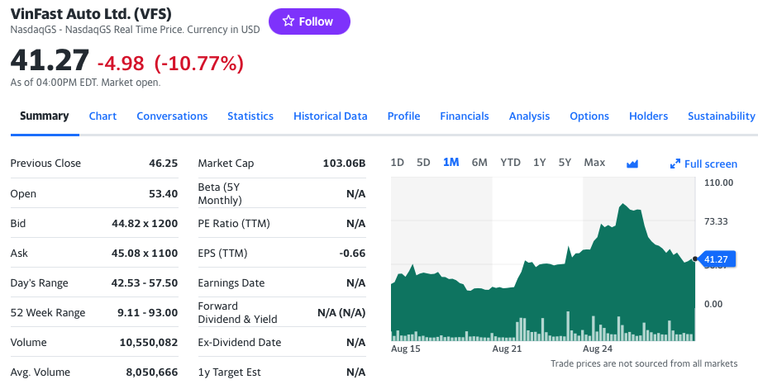Screen dimensions: 758x389
Task: Click the Open value 53.40
Action: click(x=164, y=194)
